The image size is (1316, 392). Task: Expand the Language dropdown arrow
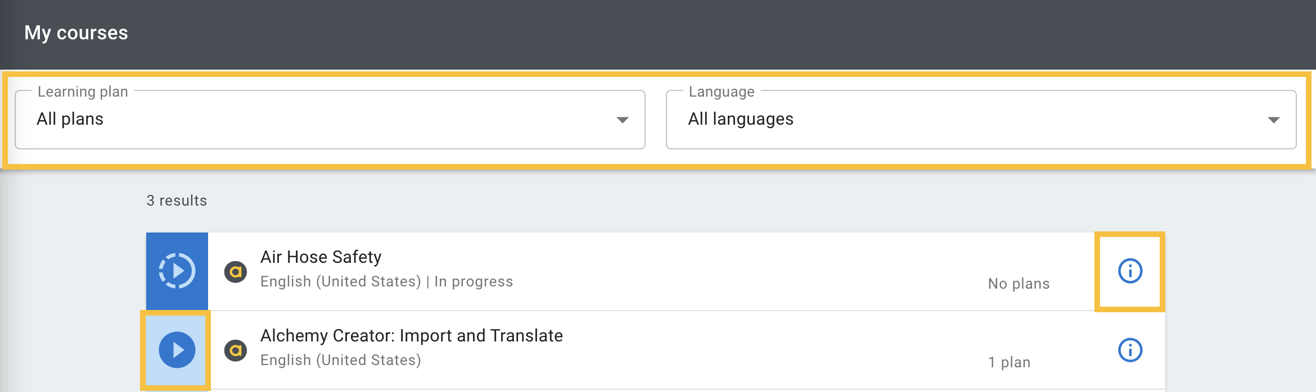pos(1273,120)
